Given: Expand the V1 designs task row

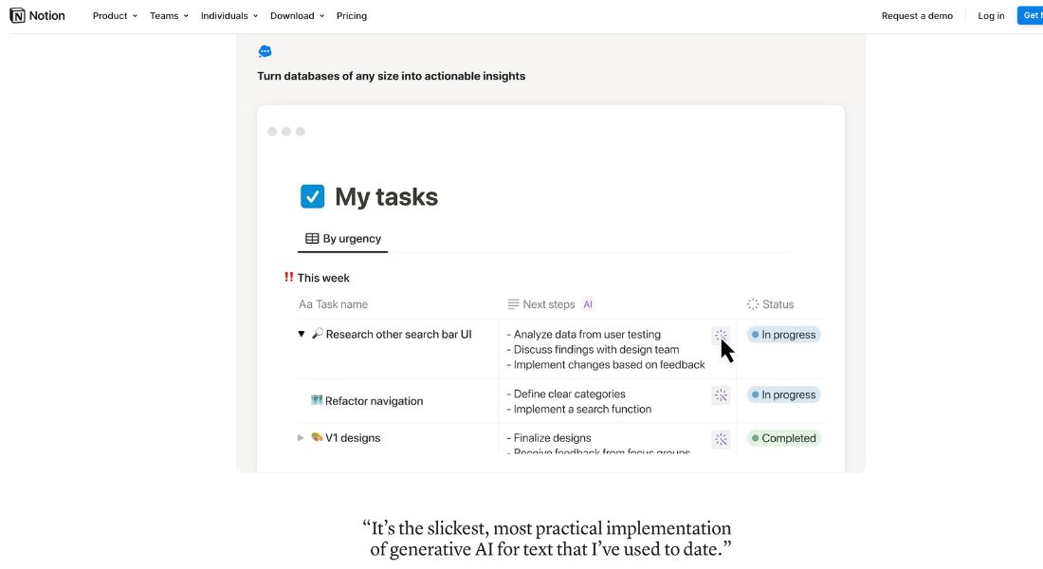Looking at the screenshot, I should pos(301,437).
